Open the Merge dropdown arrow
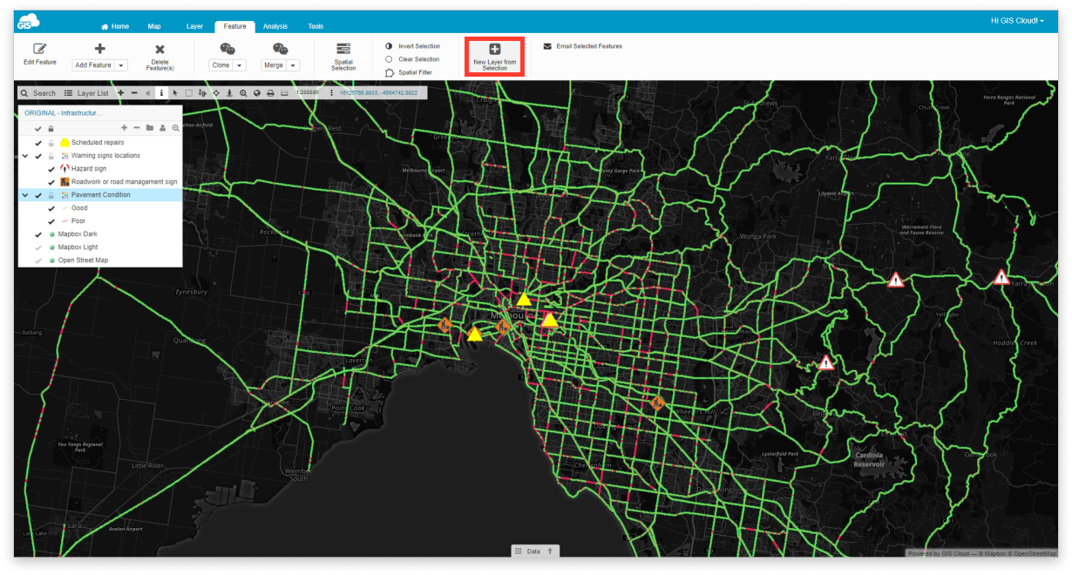 click(291, 64)
